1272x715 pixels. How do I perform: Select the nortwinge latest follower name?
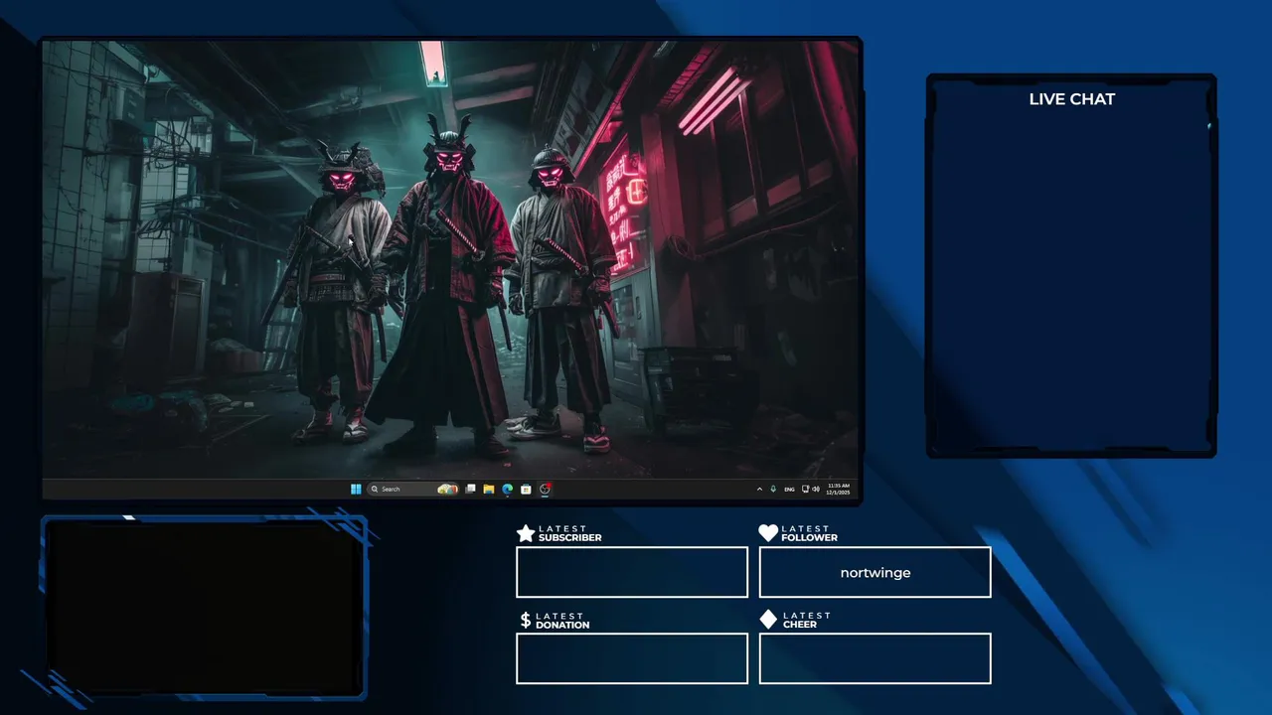pyautogui.click(x=874, y=572)
